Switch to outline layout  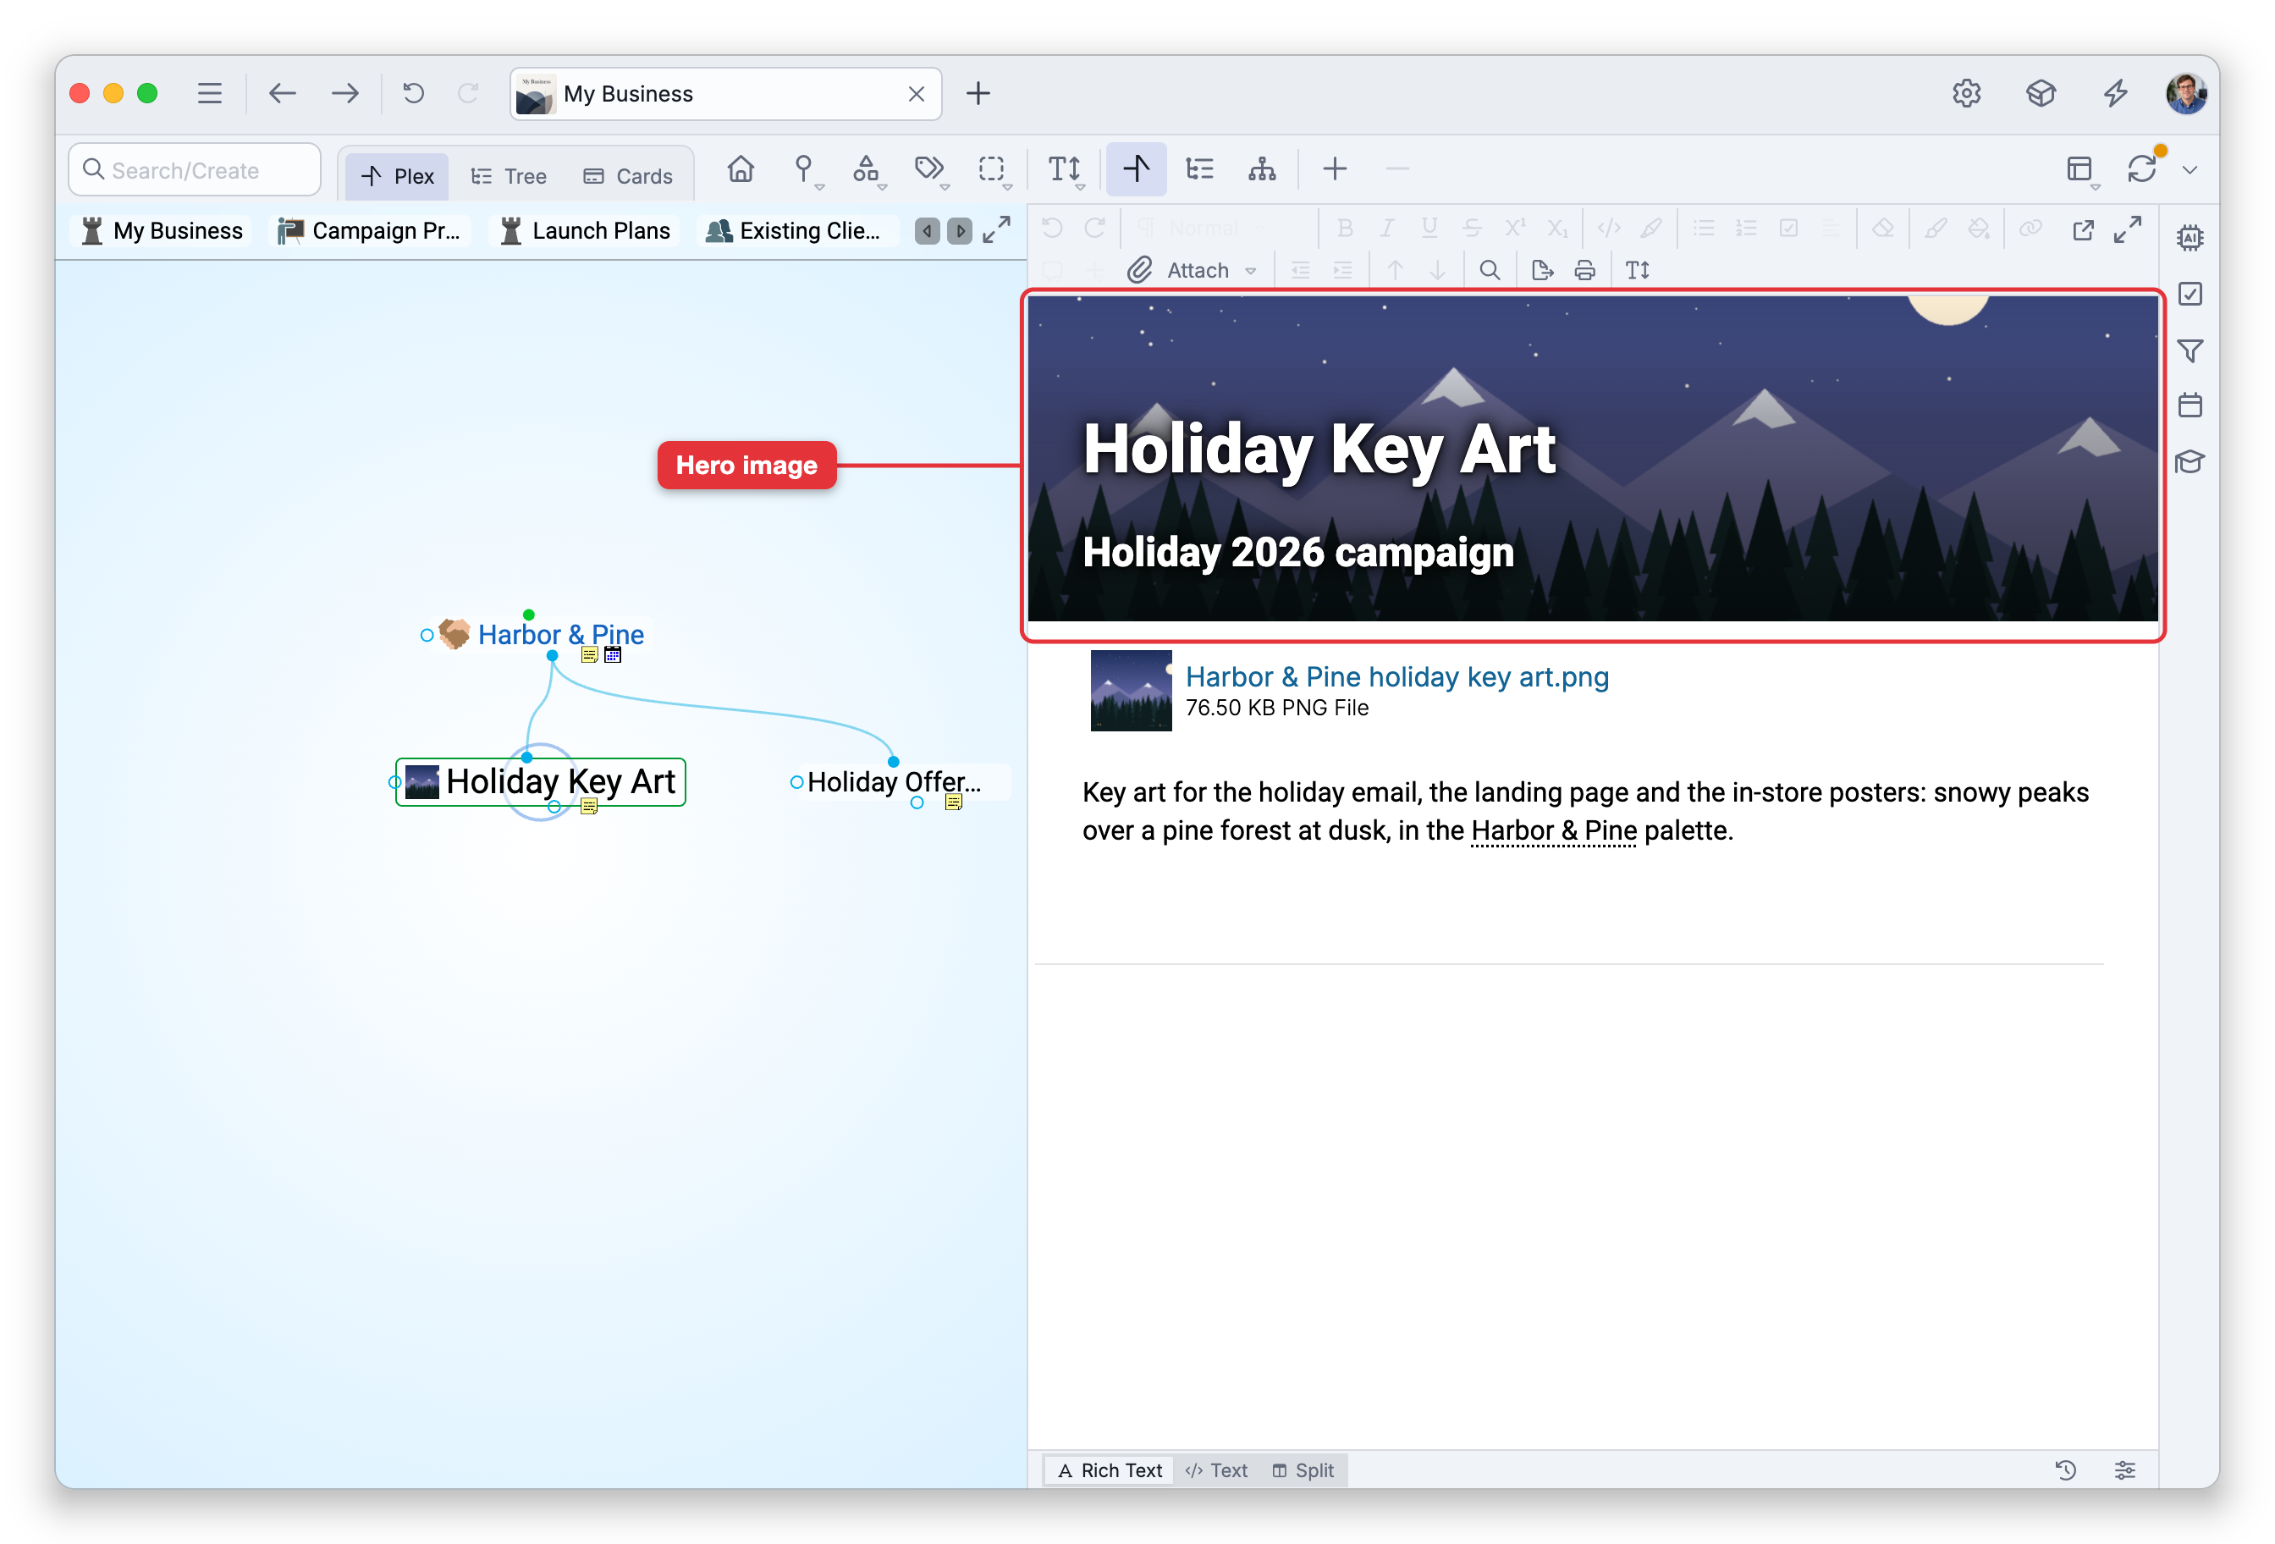[1199, 169]
